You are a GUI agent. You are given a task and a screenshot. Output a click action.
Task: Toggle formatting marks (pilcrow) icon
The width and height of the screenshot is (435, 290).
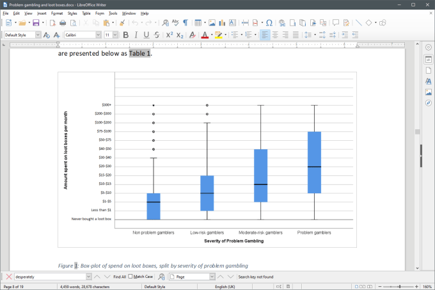(x=185, y=23)
